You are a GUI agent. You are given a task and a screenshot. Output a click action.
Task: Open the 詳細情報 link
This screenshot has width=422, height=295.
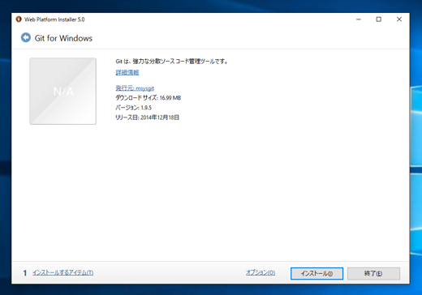click(x=127, y=72)
